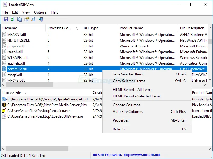Viewport: 213px width, 159px height.
Task: Click the Exit toolbar icon
Action: click(x=41, y=19)
